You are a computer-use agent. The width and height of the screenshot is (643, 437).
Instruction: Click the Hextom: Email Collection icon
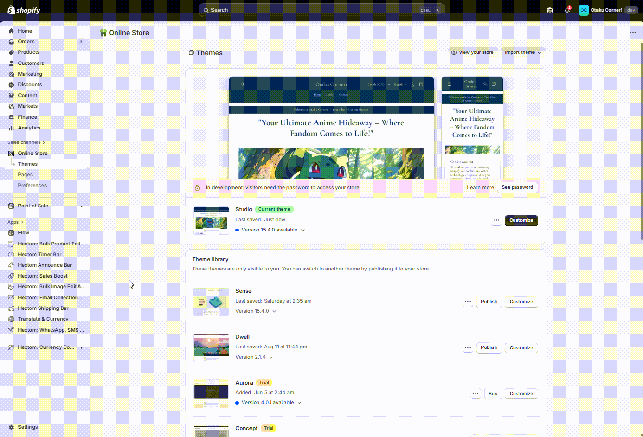coord(11,297)
